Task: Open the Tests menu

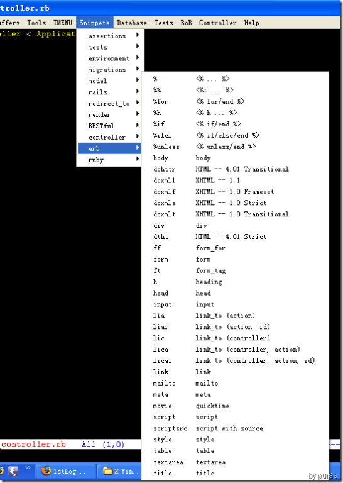Action: coord(164,23)
